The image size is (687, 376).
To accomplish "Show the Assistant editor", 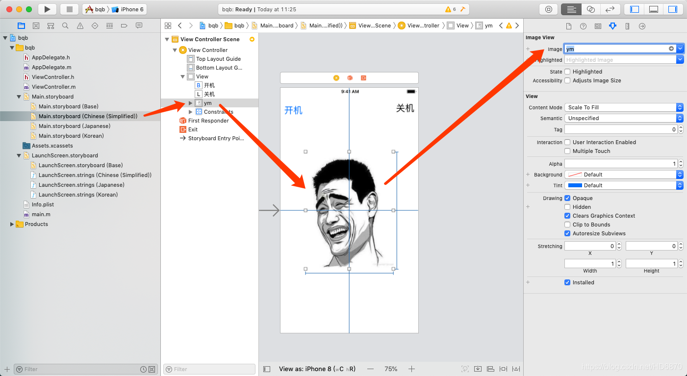I will point(591,9).
